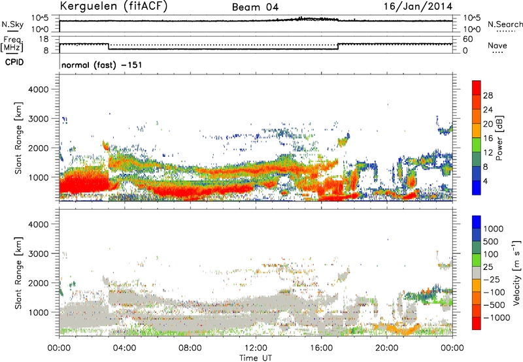This screenshot has width=523, height=362.
Task: Click the '04:00' time tick label
Action: 124,348
